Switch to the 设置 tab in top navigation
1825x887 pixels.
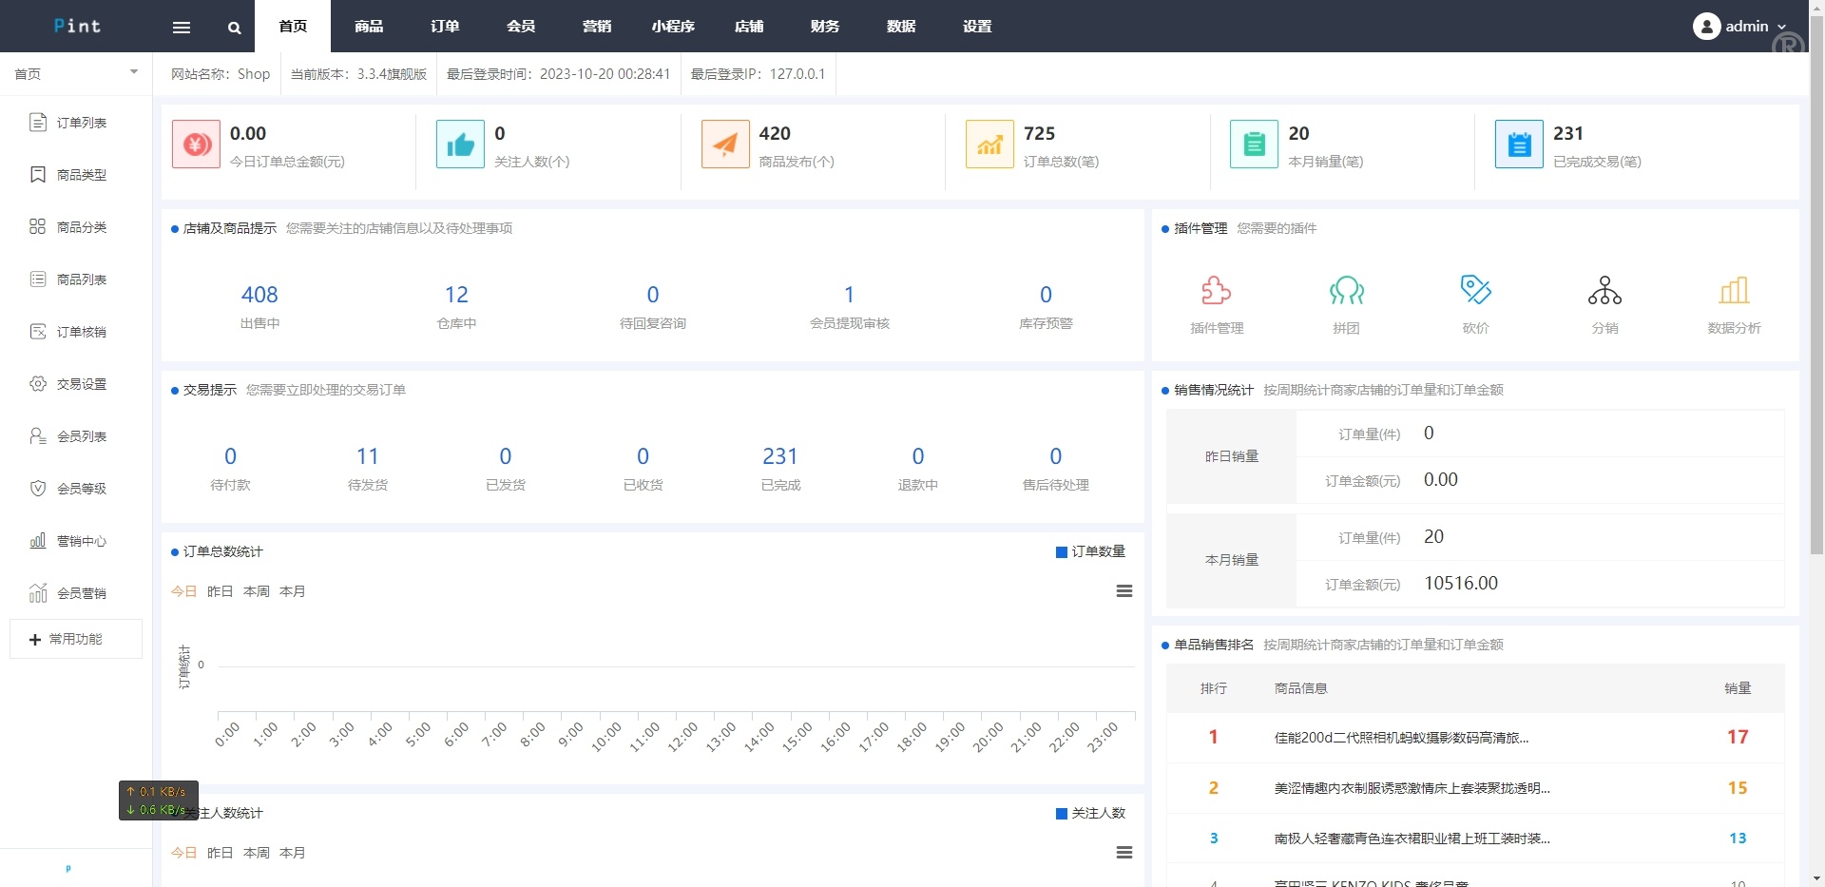pyautogui.click(x=976, y=26)
